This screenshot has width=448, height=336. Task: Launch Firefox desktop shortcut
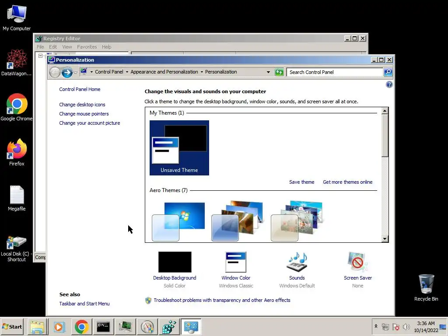[x=17, y=152]
